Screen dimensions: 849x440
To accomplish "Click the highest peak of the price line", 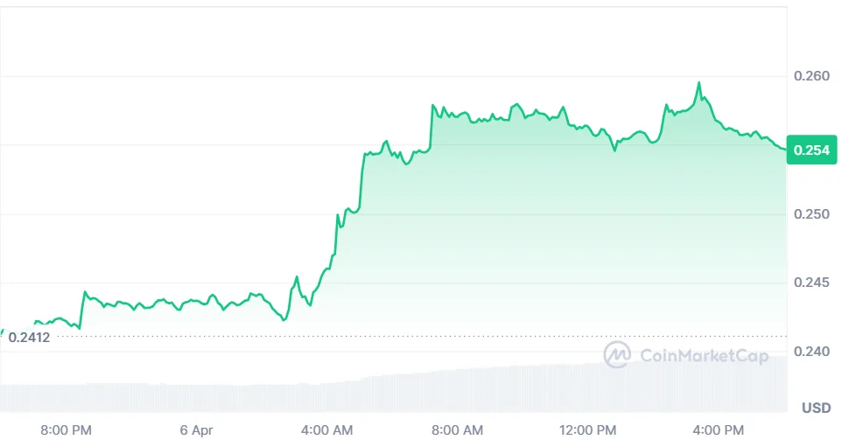I will tap(698, 83).
